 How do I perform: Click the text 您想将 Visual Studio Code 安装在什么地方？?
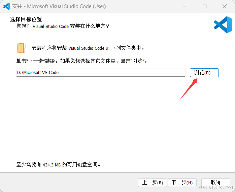(63, 26)
